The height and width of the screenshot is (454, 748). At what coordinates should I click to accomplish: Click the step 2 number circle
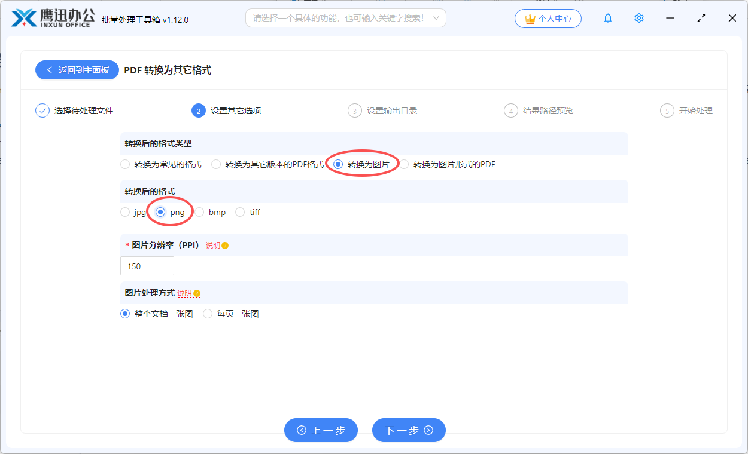point(199,111)
